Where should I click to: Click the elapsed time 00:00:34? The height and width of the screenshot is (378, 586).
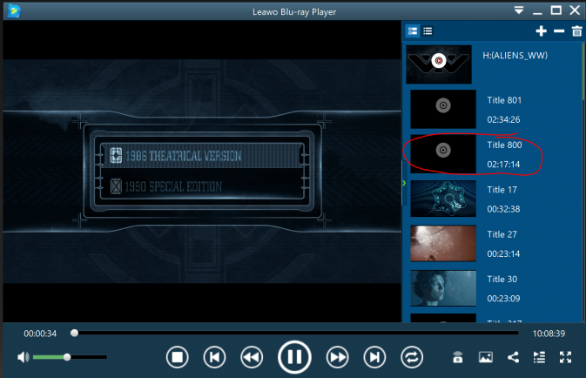[x=40, y=334]
